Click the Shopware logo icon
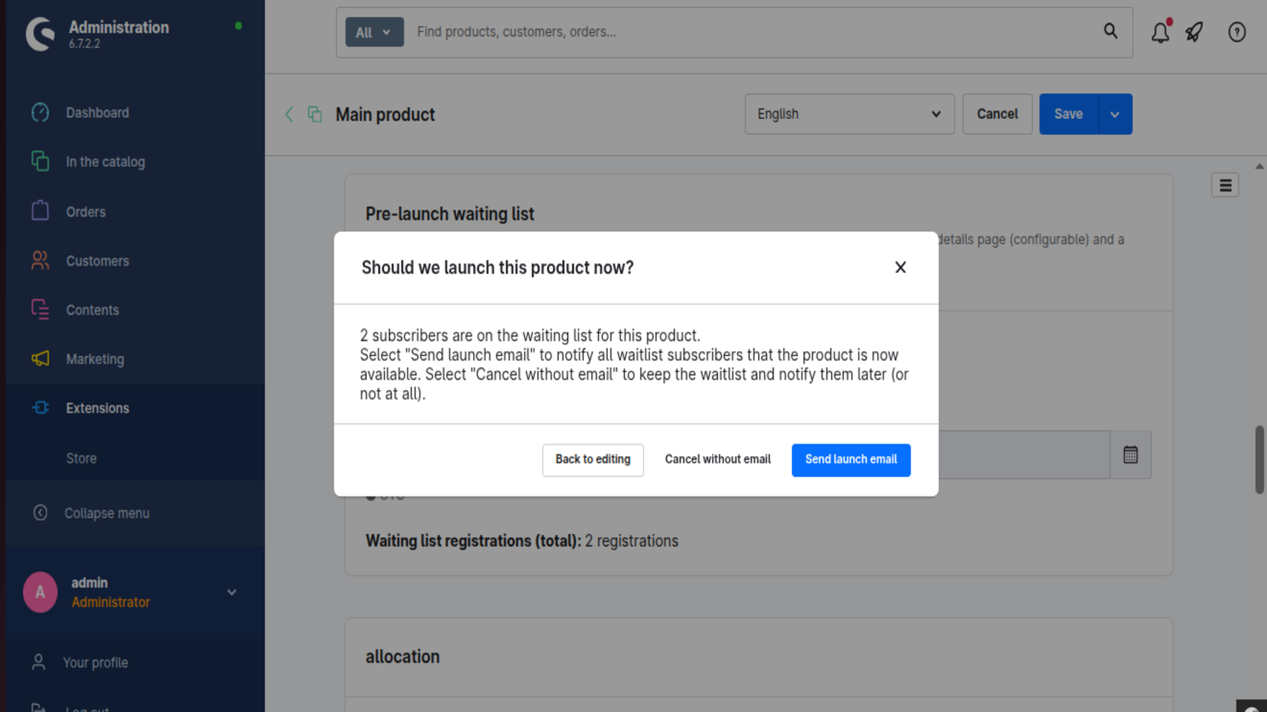This screenshot has height=712, width=1267. 40,34
